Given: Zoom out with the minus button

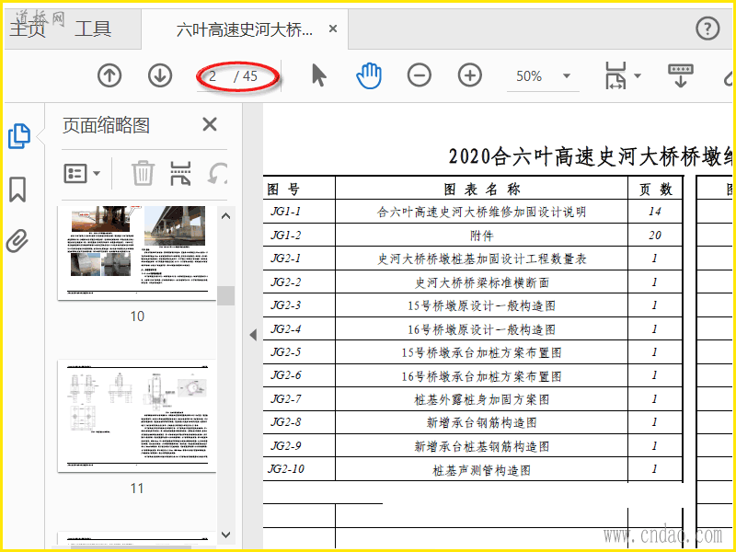Looking at the screenshot, I should click(x=420, y=75).
